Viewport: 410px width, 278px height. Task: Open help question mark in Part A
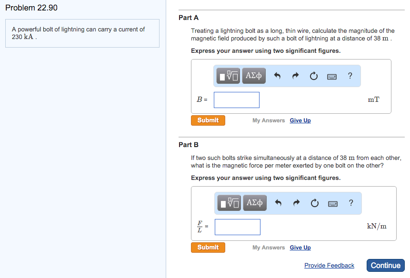tap(350, 76)
